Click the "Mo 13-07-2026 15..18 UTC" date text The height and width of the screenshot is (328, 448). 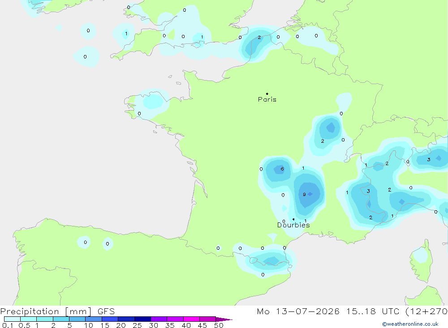(x=328, y=311)
